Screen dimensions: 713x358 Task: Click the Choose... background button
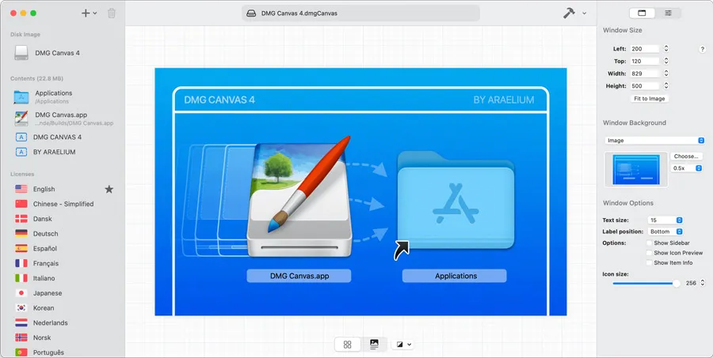686,156
